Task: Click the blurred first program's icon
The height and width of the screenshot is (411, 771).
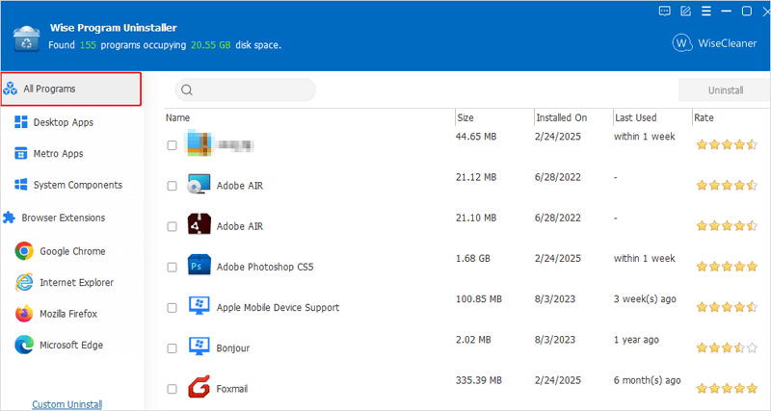Action: (199, 143)
